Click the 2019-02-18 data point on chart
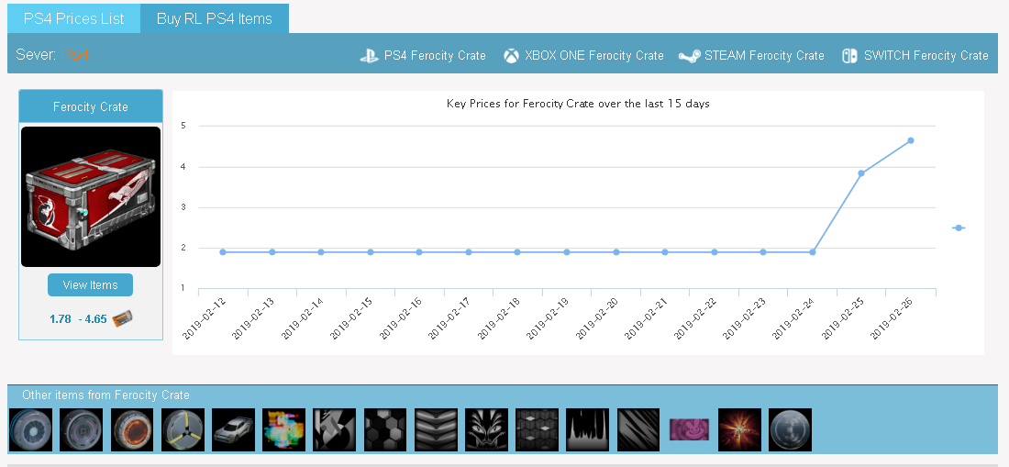 [x=517, y=252]
